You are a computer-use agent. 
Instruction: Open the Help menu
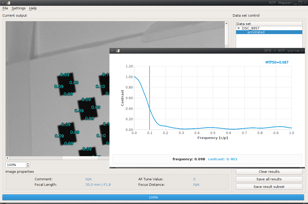coord(33,8)
